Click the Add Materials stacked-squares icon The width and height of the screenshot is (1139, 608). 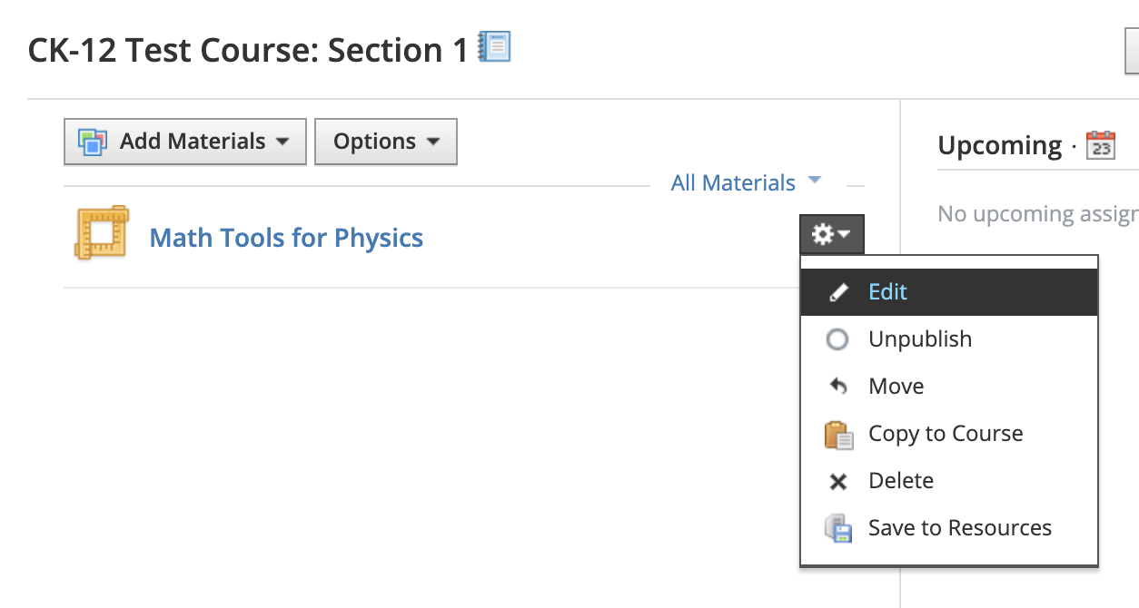click(93, 142)
